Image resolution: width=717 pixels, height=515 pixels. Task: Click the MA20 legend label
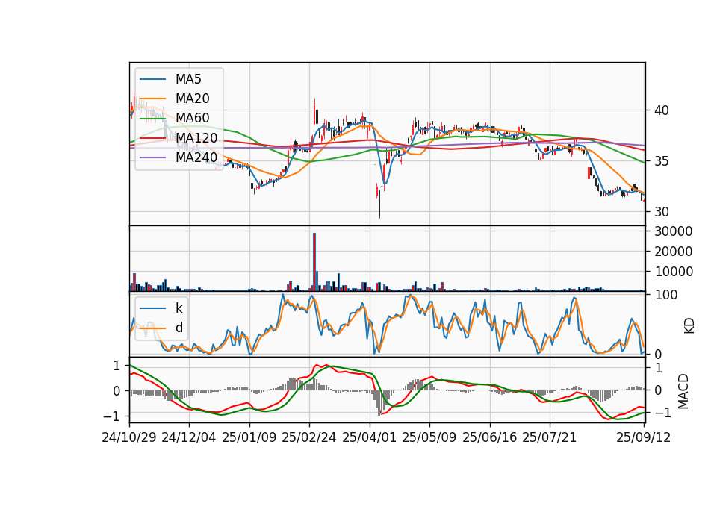[193, 99]
